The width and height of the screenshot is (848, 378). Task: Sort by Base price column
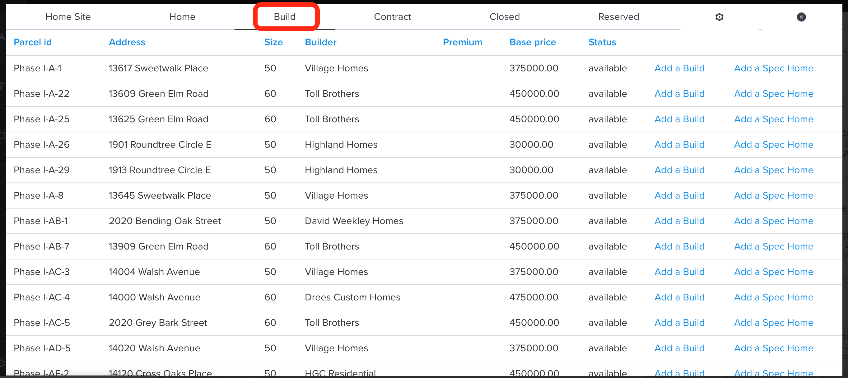point(532,42)
